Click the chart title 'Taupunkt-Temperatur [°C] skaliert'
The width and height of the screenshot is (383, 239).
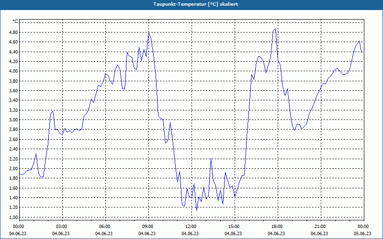196,4
